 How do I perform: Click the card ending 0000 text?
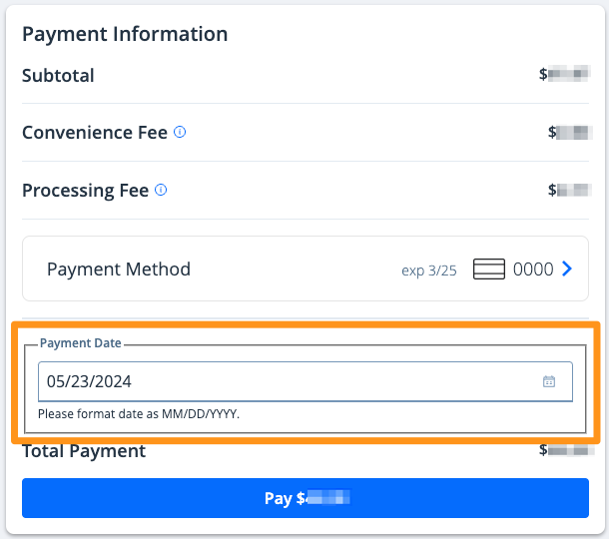[533, 269]
